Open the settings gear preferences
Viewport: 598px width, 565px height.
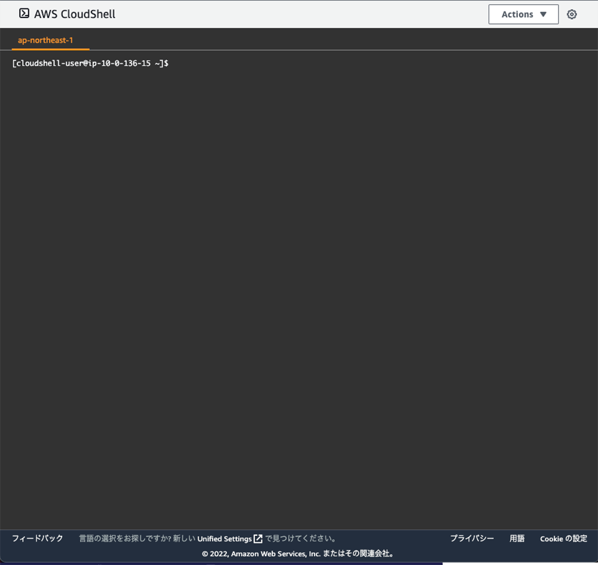[571, 14]
